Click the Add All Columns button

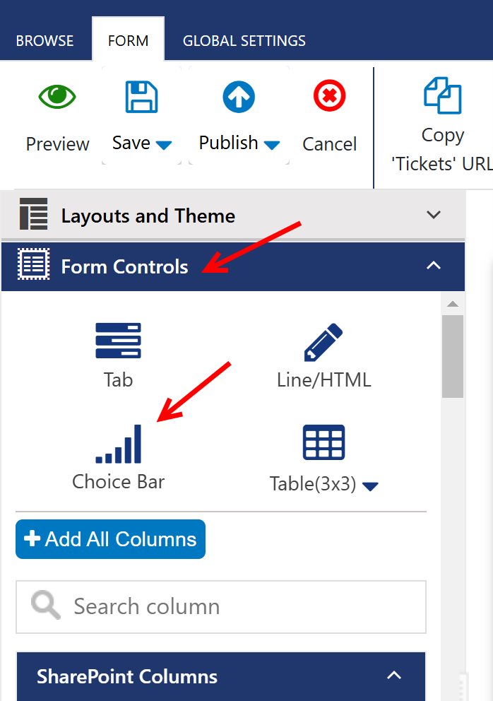point(110,539)
